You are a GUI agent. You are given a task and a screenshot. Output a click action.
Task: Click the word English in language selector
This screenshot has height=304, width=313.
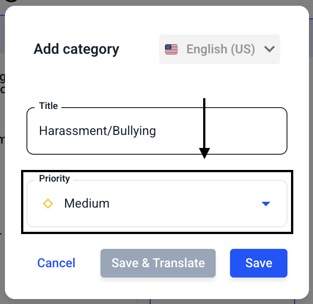207,49
